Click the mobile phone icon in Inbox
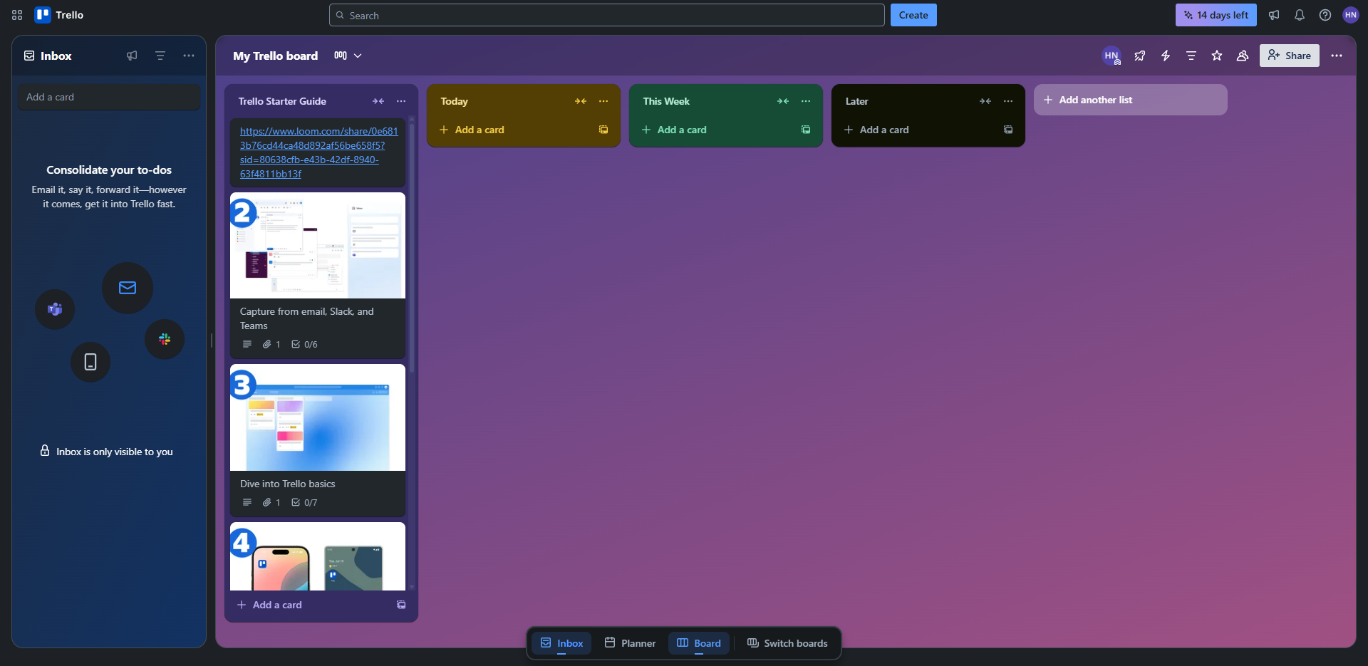Viewport: 1368px width, 666px height. [x=90, y=362]
